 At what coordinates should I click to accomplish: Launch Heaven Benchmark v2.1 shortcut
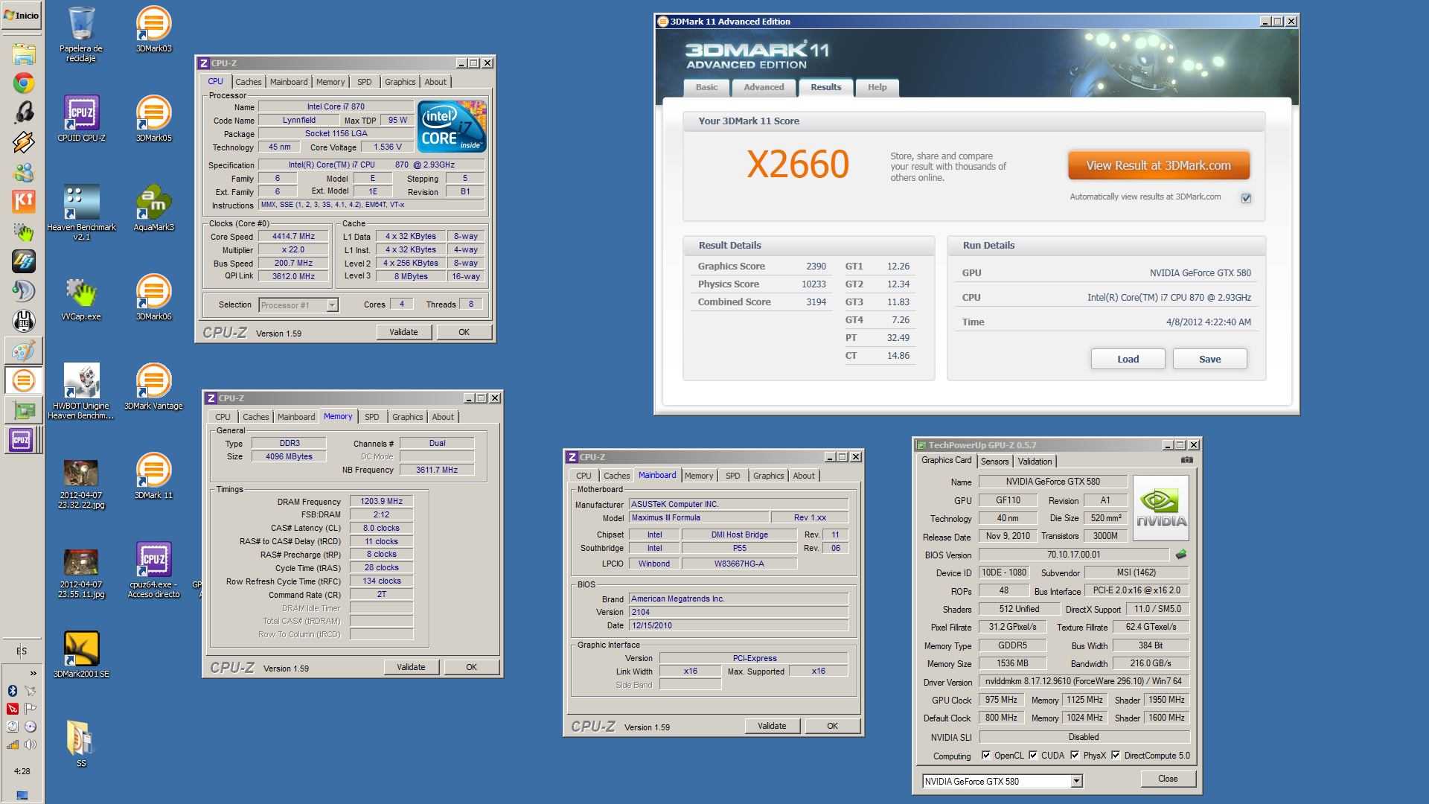(81, 212)
